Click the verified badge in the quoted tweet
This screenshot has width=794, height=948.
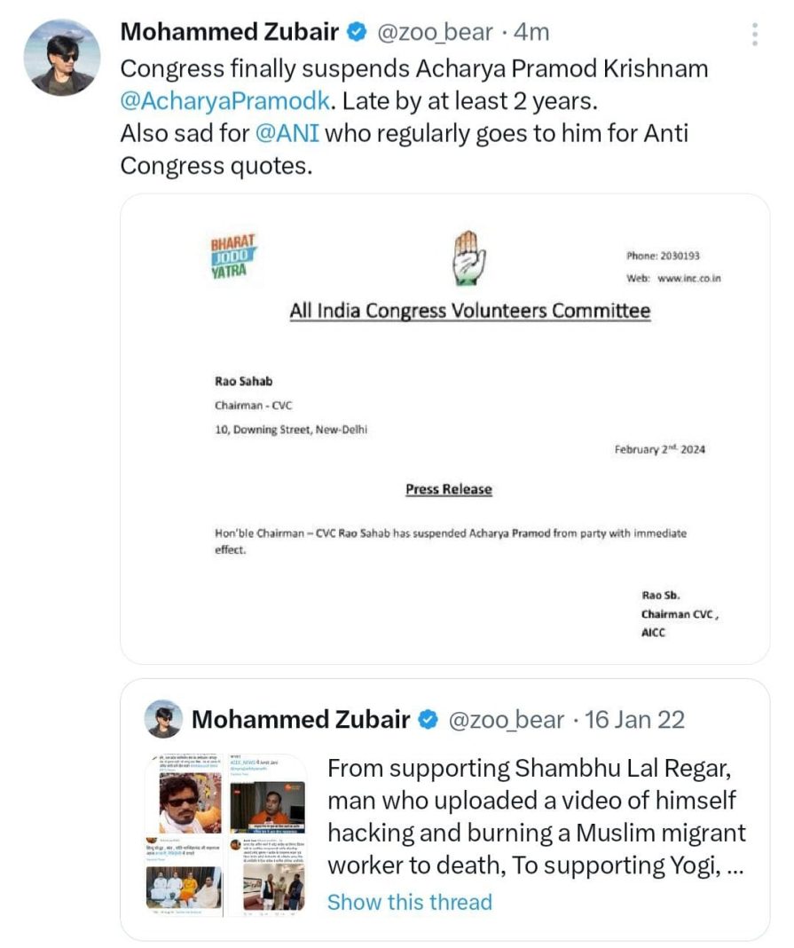[428, 719]
